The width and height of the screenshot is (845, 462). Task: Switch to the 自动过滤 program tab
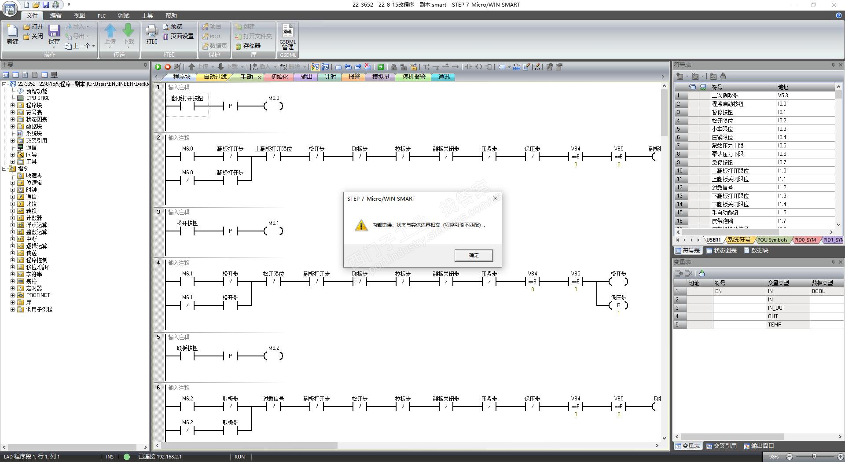[215, 77]
